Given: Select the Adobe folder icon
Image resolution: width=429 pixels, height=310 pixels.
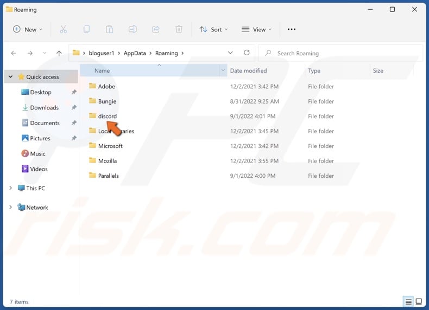Looking at the screenshot, I should [92, 86].
